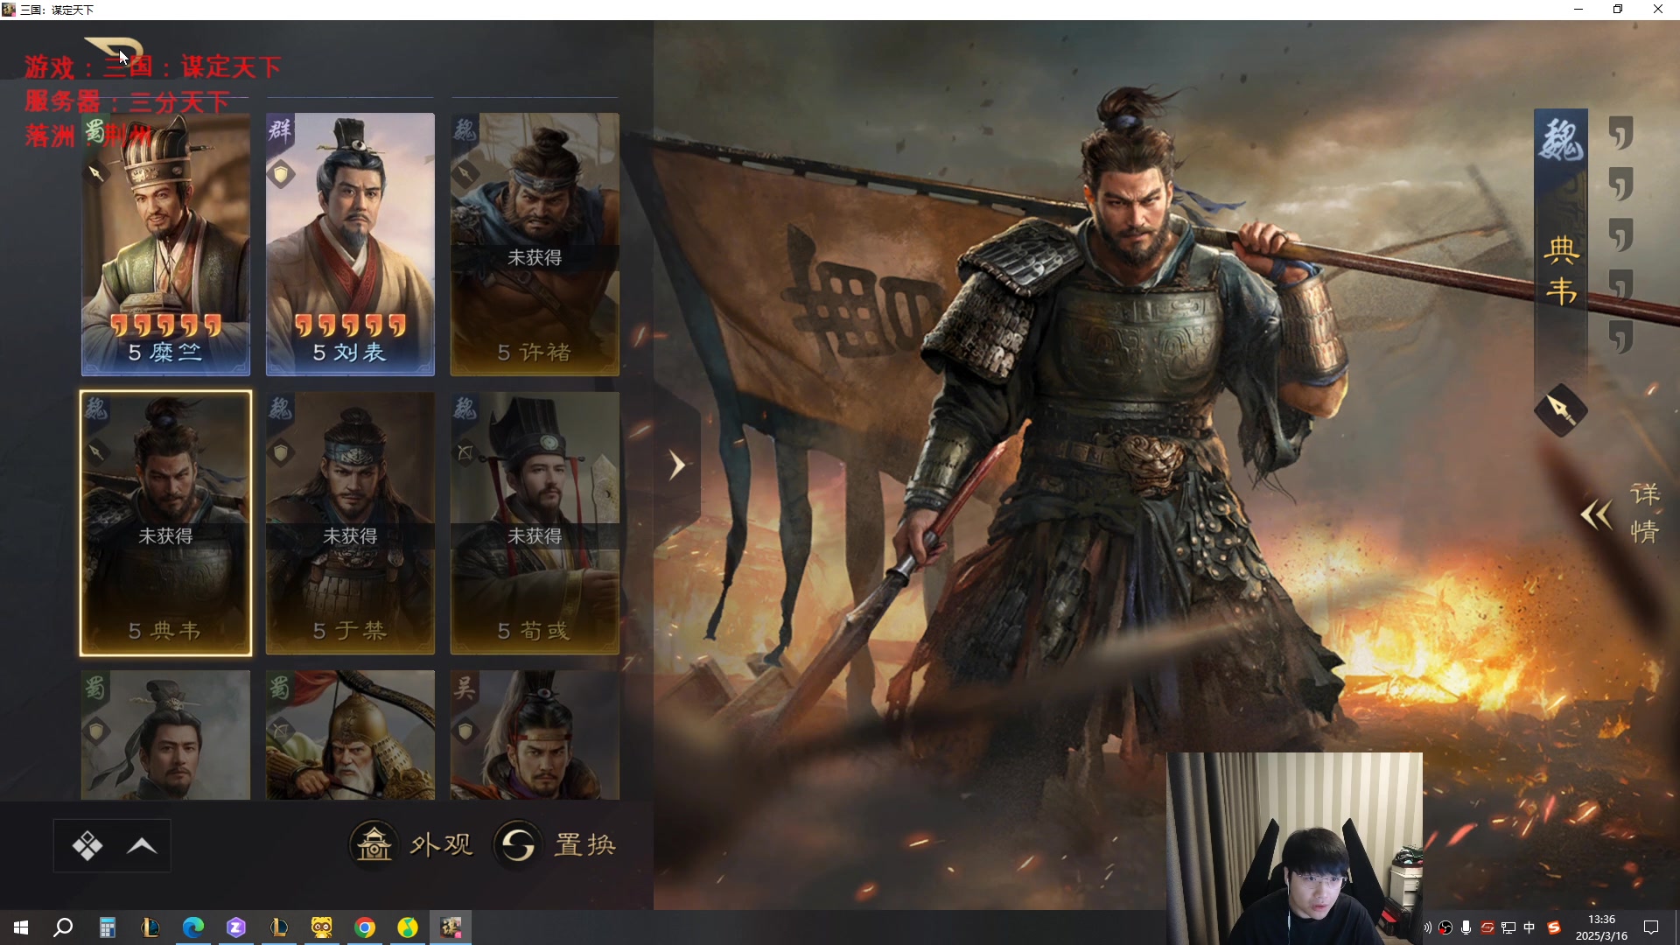
Task: Click the 群 faction badge on 刘表 card
Action: (x=280, y=129)
